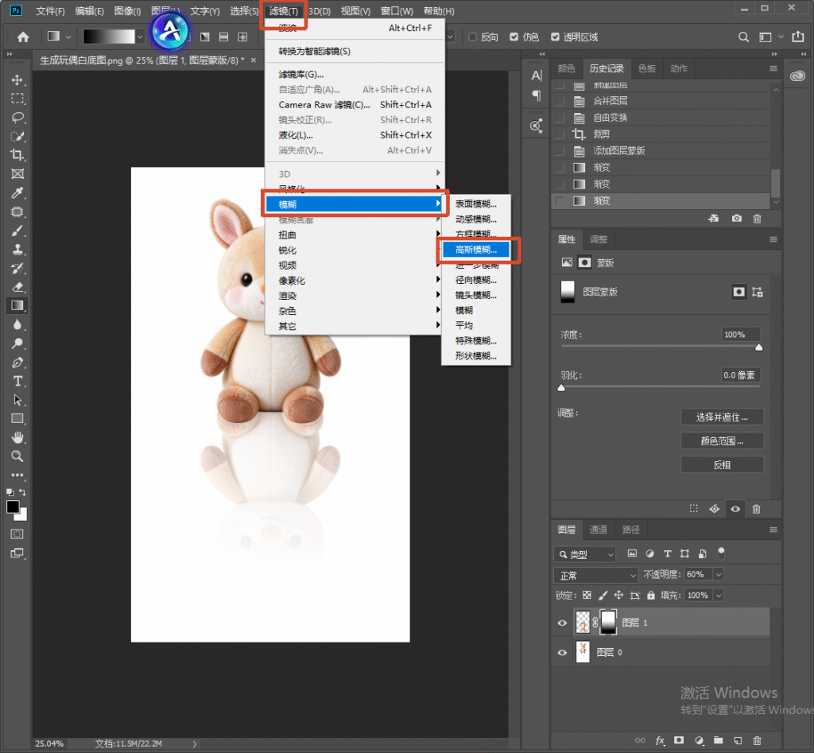Viewport: 814px width, 753px height.
Task: Click the Home icon in options bar
Action: tap(23, 37)
